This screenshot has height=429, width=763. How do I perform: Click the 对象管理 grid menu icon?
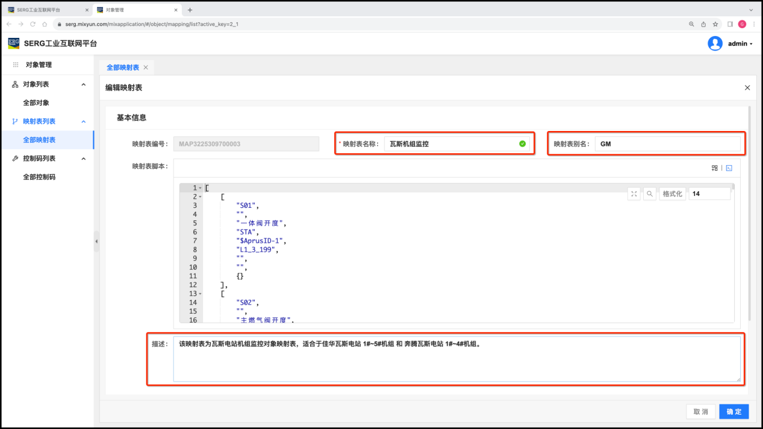pos(16,65)
